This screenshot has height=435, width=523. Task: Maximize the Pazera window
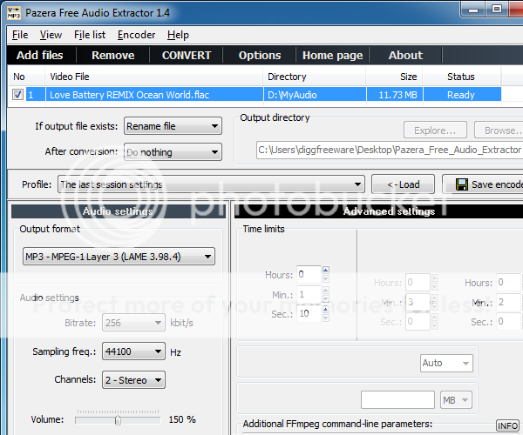tap(496, 10)
